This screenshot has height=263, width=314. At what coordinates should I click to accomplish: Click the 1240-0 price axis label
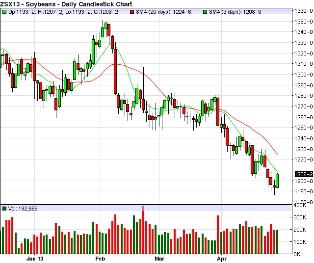coord(304,138)
